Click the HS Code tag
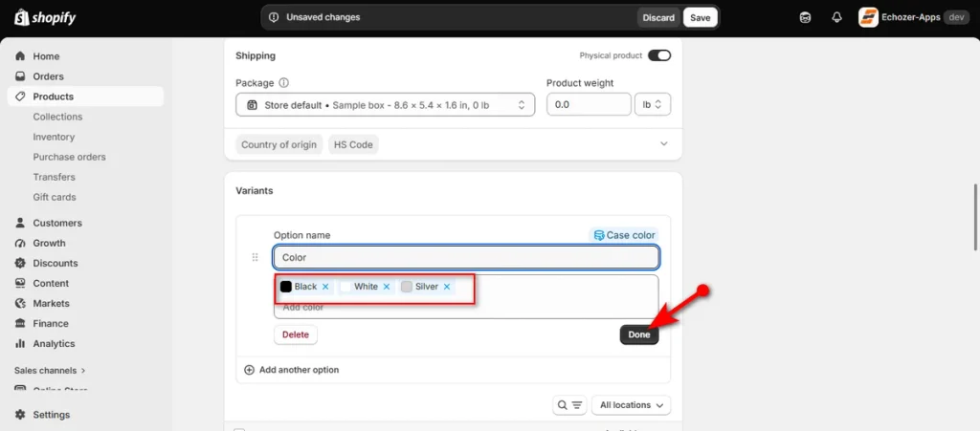This screenshot has height=431, width=980. point(353,144)
